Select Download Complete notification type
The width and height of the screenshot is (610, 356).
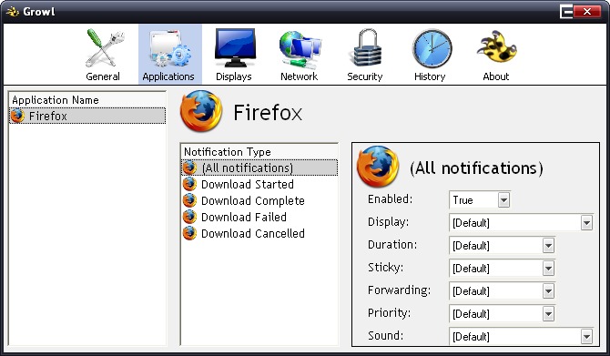[253, 200]
